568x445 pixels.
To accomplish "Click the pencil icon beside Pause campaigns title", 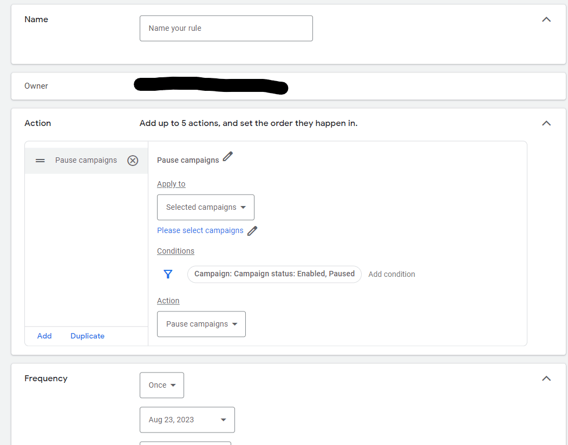I will pos(227,157).
